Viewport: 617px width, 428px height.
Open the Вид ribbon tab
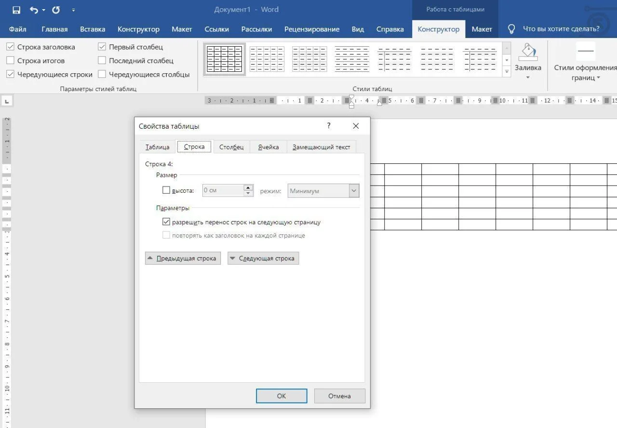pyautogui.click(x=358, y=29)
